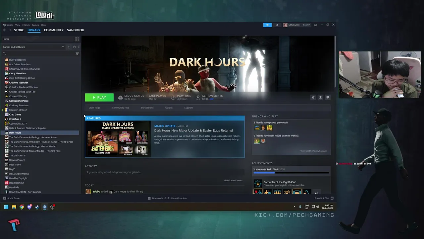The height and width of the screenshot is (239, 424).
Task: Open the SANDIMOK profile tab
Action: pos(76,30)
